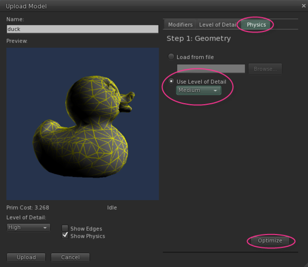Close the Upload Model dialog
This screenshot has width=308, height=267.
303,6
